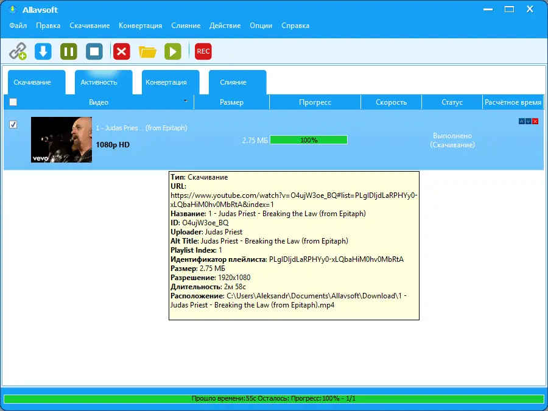
Task: Pause downloads using the pause icon
Action: 68,51
